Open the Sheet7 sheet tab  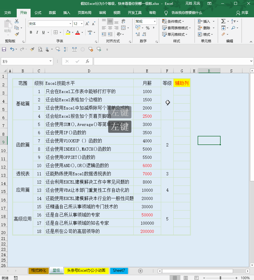click(x=119, y=271)
